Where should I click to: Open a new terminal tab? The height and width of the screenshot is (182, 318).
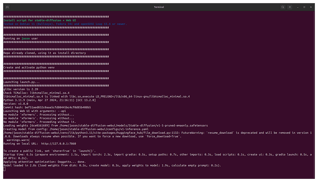click(x=7, y=7)
